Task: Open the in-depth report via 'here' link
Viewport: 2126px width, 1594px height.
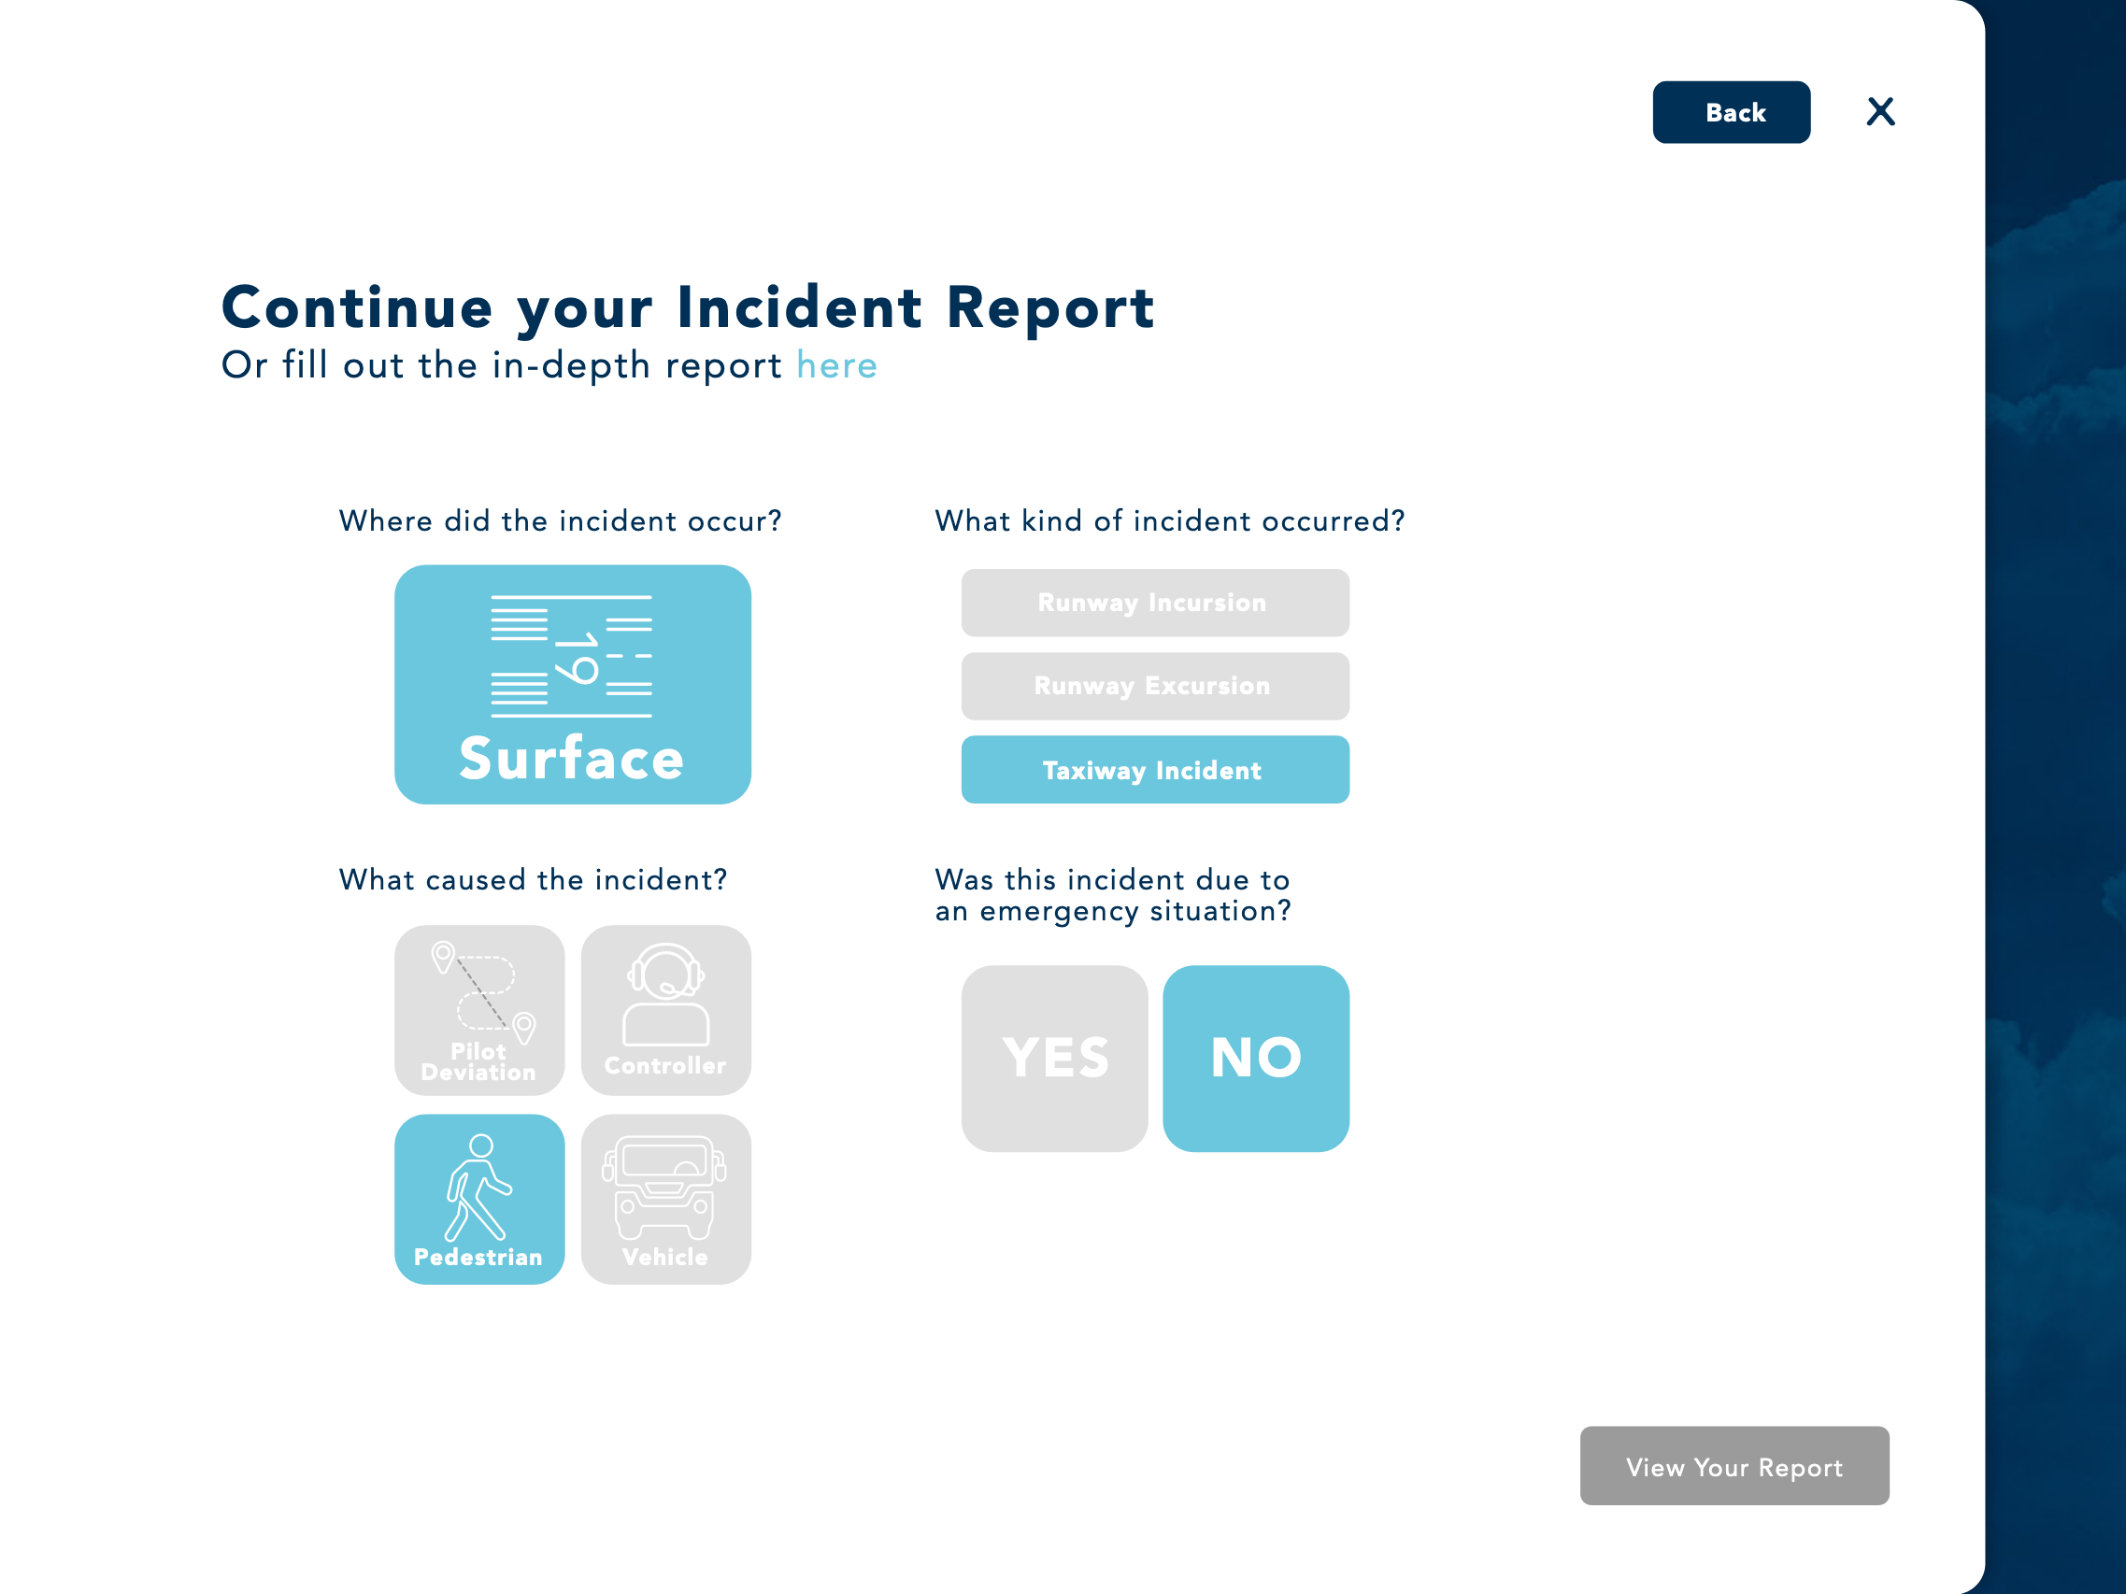Action: click(x=836, y=366)
